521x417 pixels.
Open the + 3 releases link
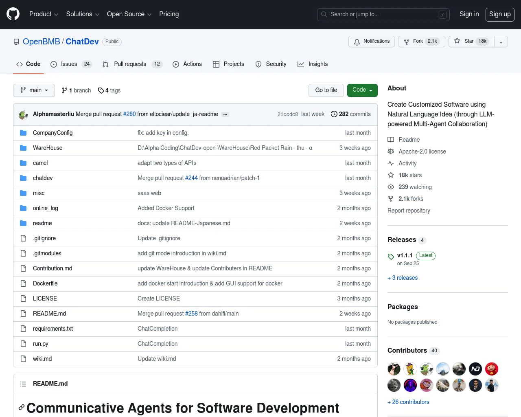coord(403,278)
